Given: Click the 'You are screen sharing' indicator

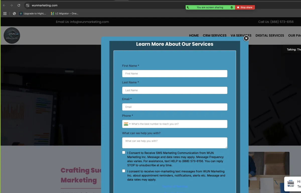Looking at the screenshot, I should pos(210,8).
